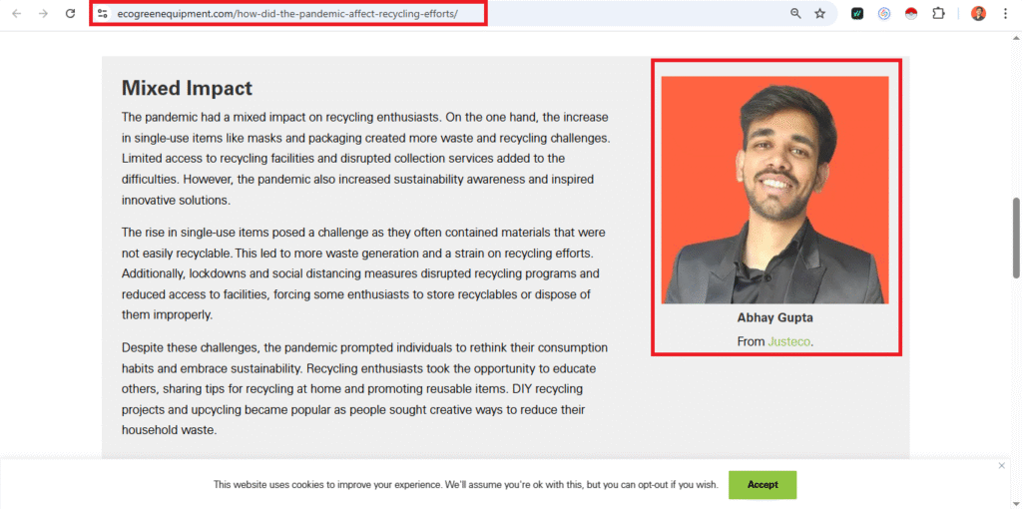Click the Abhay Gupta portrait photo
The width and height of the screenshot is (1022, 509).
click(x=774, y=190)
